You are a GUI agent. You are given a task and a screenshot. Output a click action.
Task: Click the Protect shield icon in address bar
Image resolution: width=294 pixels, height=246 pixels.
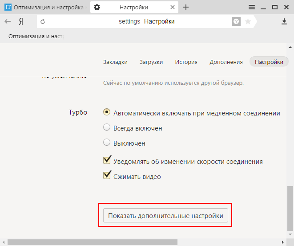pyautogui.click(x=236, y=21)
